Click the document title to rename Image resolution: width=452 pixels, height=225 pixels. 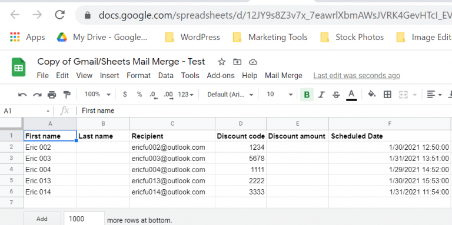pyautogui.click(x=121, y=62)
